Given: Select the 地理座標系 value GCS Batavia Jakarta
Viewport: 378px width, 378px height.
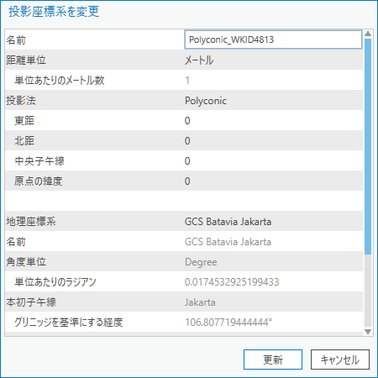Looking at the screenshot, I should pyautogui.click(x=228, y=222).
